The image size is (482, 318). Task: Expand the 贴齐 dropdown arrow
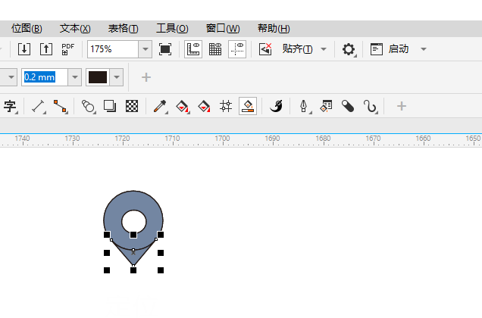pyautogui.click(x=324, y=49)
